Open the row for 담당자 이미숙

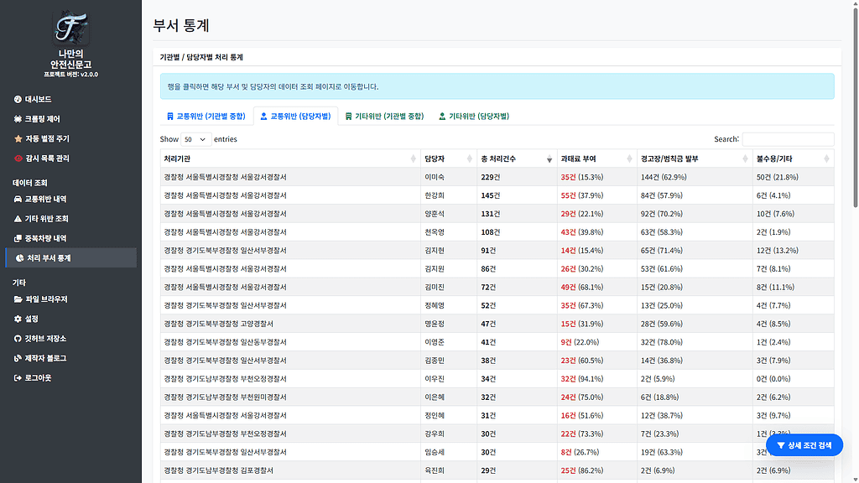click(435, 177)
